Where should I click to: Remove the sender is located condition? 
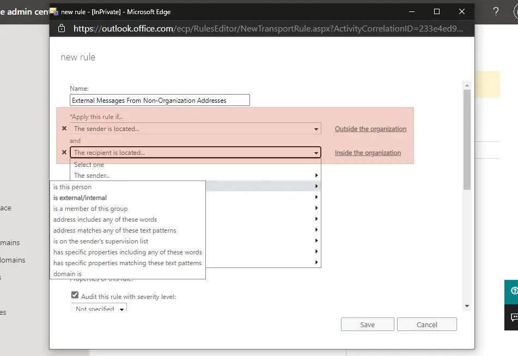(64, 129)
